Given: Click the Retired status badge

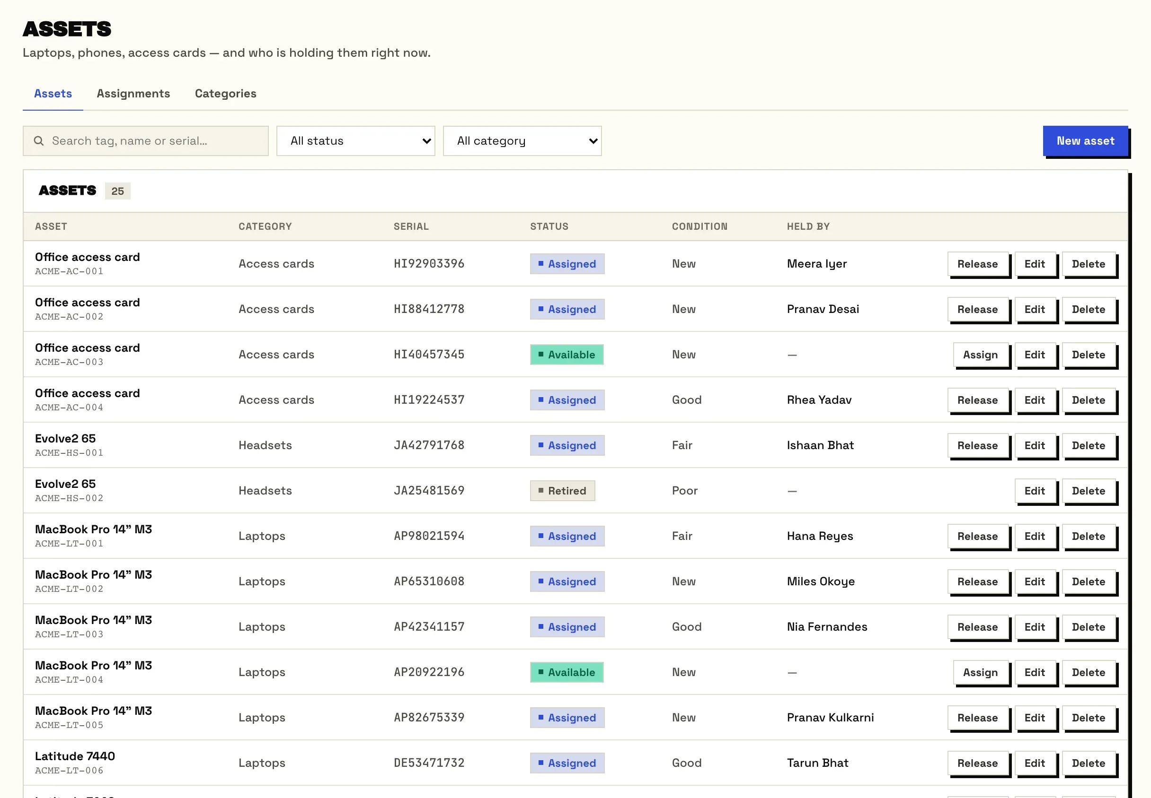Looking at the screenshot, I should coord(563,491).
